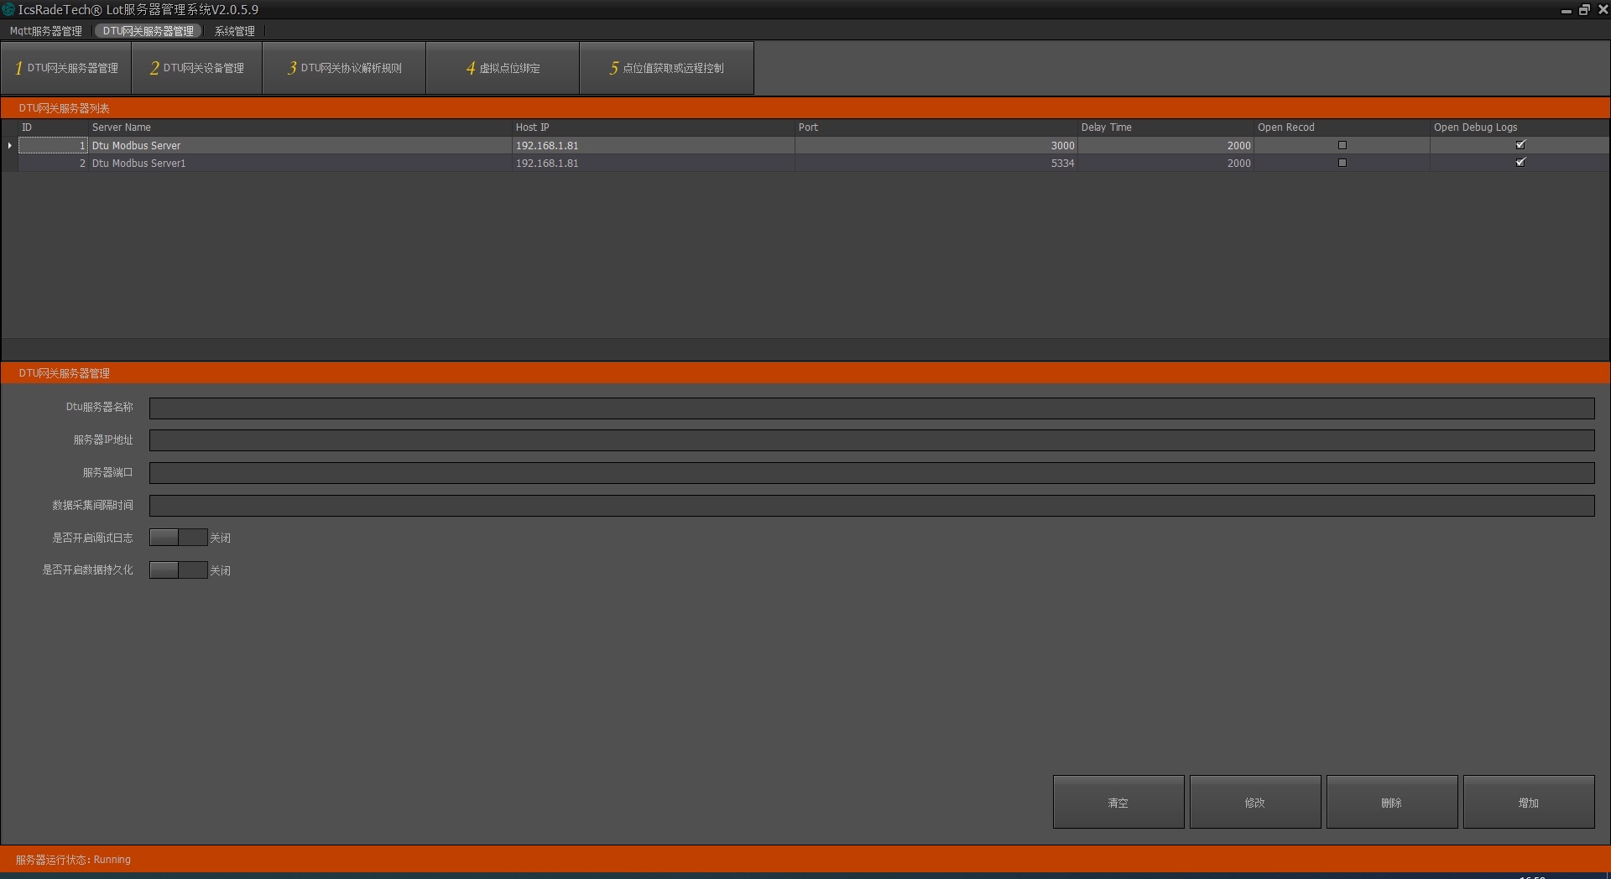This screenshot has height=879, width=1611.
Task: Click the Port cell showing 3000
Action: [936, 146]
